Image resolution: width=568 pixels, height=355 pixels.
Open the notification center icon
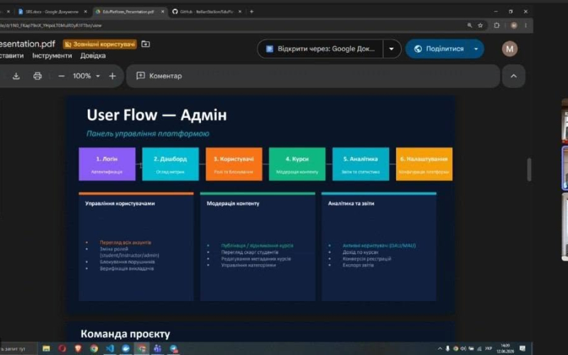click(523, 349)
